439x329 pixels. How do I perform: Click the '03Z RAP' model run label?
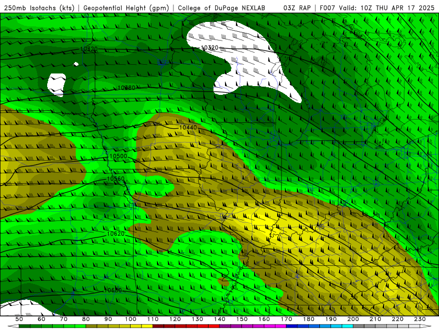coord(297,8)
